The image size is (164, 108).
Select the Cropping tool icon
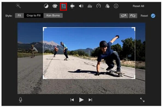click(x=63, y=6)
